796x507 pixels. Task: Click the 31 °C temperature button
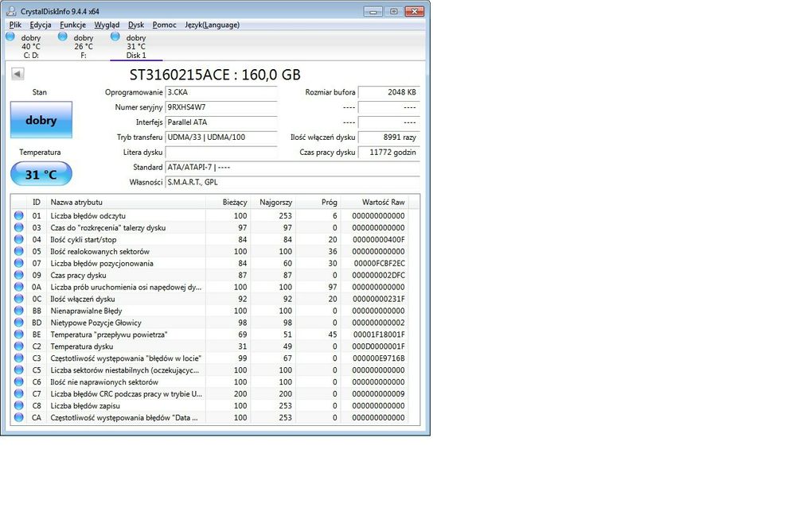click(x=41, y=174)
